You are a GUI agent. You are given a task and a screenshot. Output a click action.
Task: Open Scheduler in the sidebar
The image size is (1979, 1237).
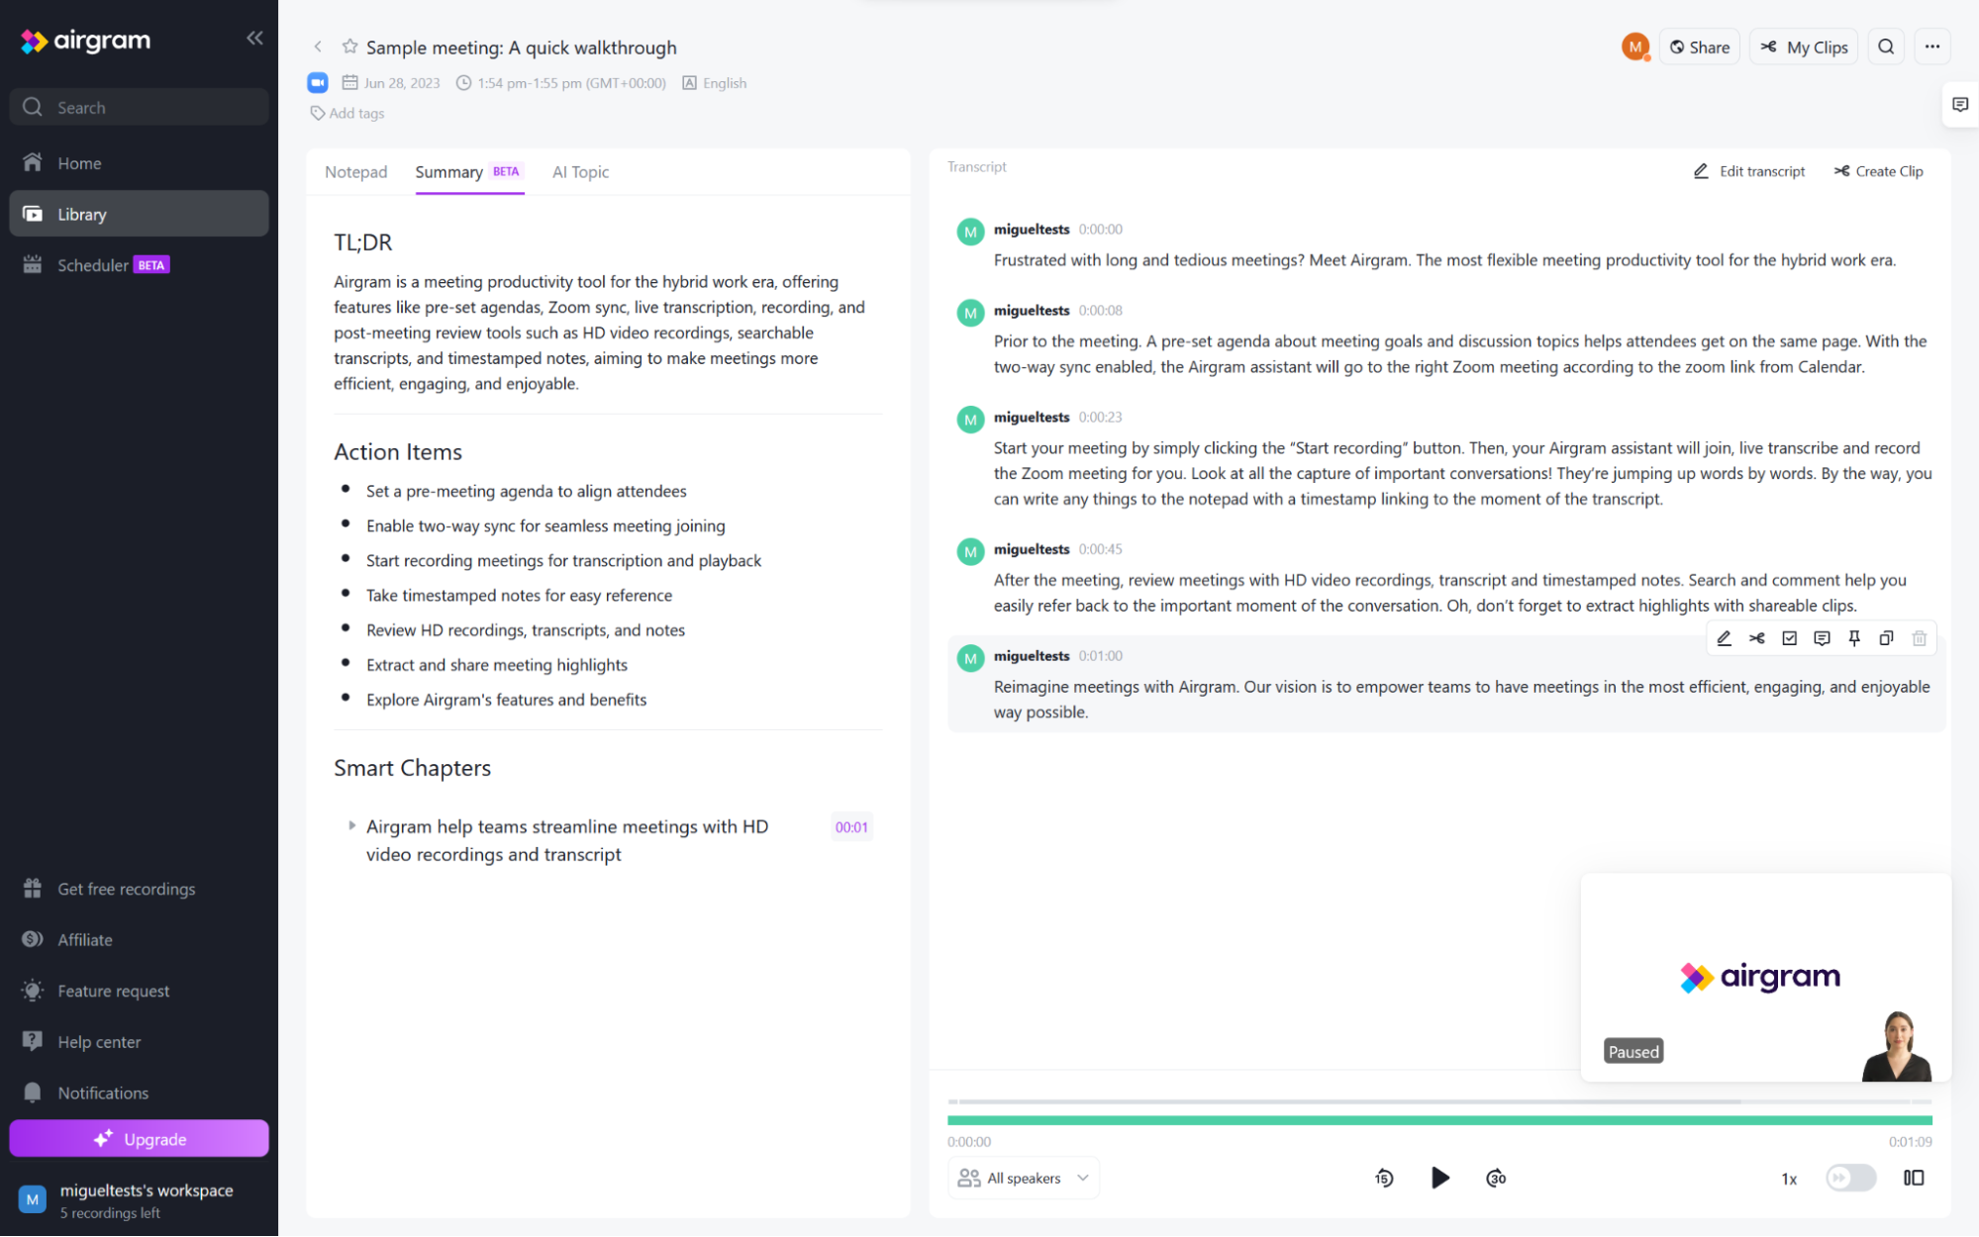[139, 265]
